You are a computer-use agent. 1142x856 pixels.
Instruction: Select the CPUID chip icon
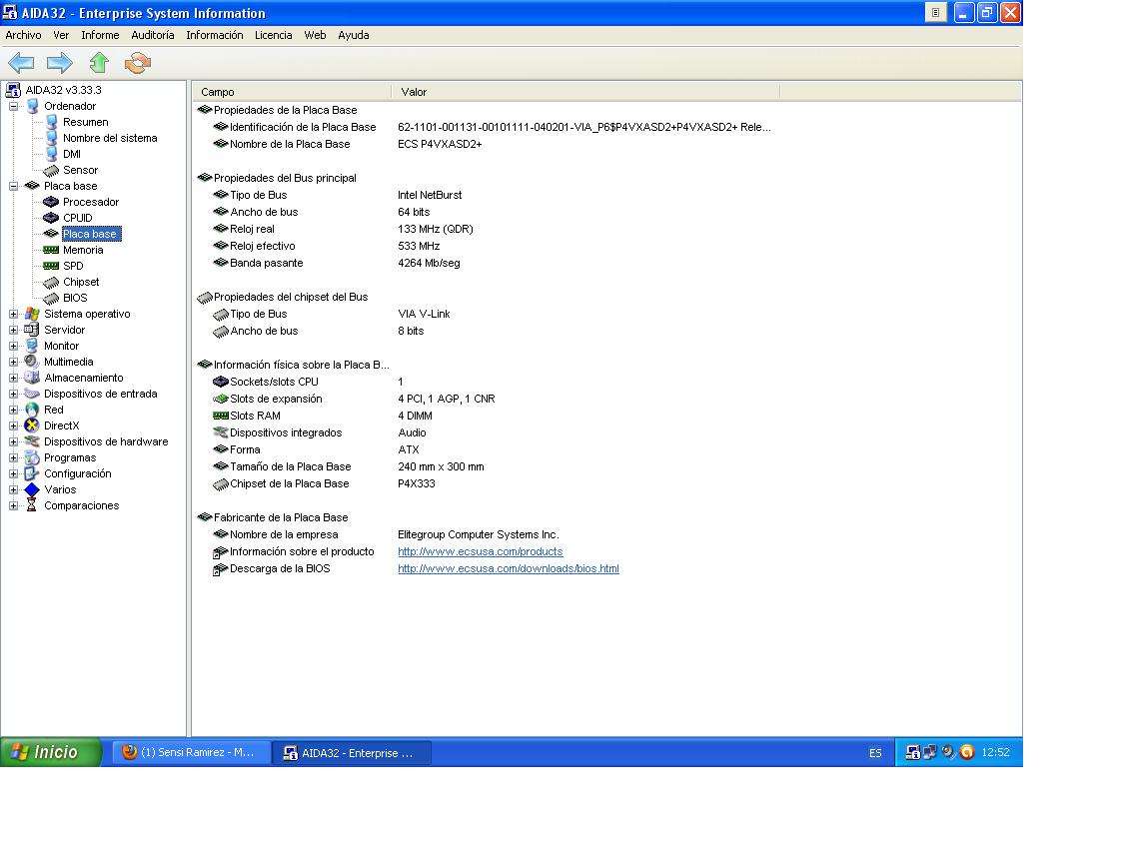click(51, 219)
